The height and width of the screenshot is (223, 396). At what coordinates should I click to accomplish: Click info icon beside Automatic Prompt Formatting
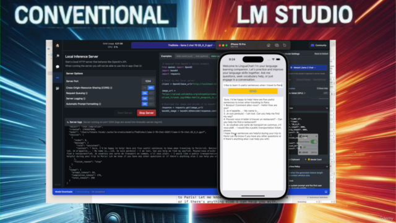coord(100,104)
